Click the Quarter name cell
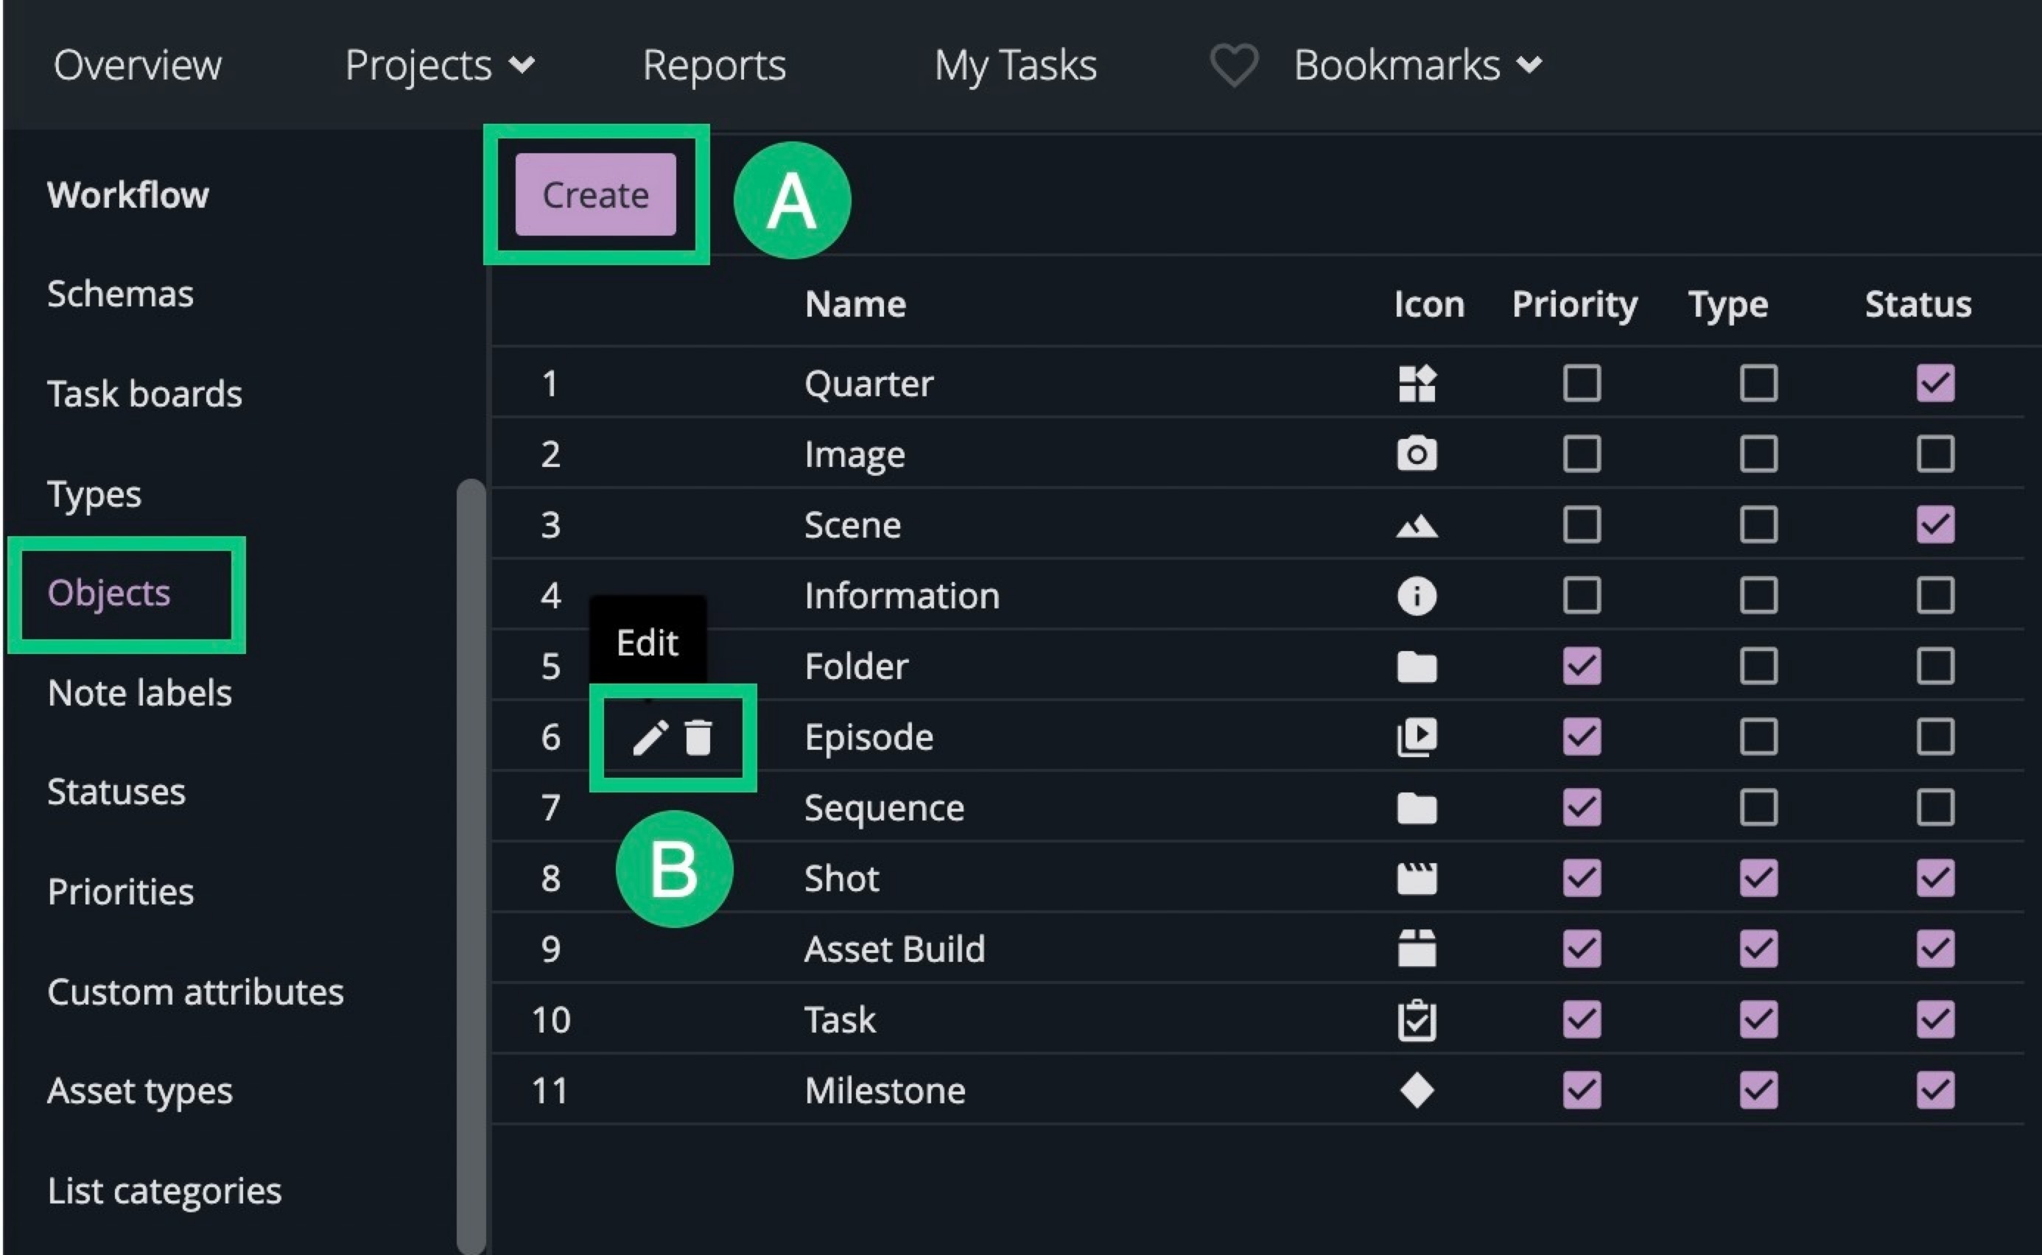Image resolution: width=2042 pixels, height=1255 pixels. (869, 384)
